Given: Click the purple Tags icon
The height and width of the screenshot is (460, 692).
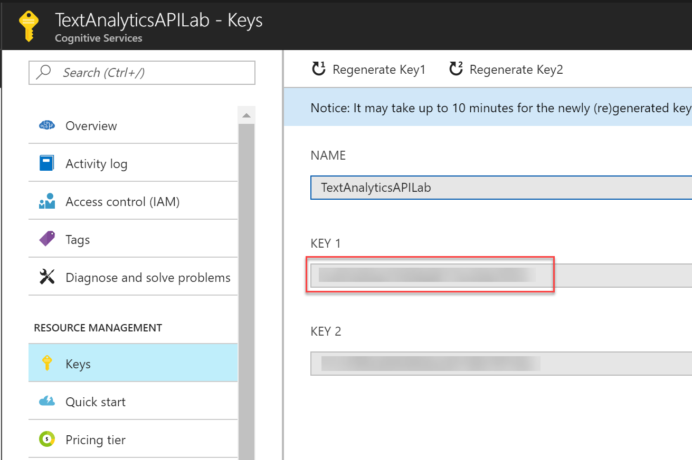Looking at the screenshot, I should pyautogui.click(x=48, y=239).
